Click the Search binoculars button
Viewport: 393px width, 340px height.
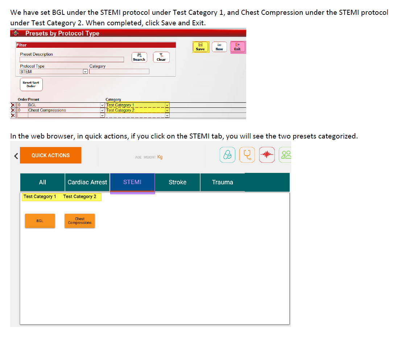click(139, 57)
